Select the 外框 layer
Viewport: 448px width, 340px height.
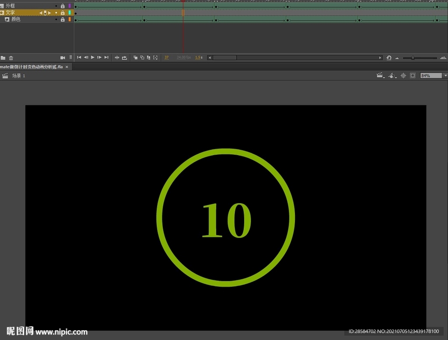[10, 6]
